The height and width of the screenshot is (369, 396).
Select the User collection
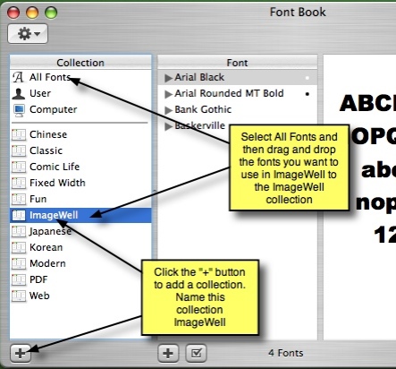[80, 93]
